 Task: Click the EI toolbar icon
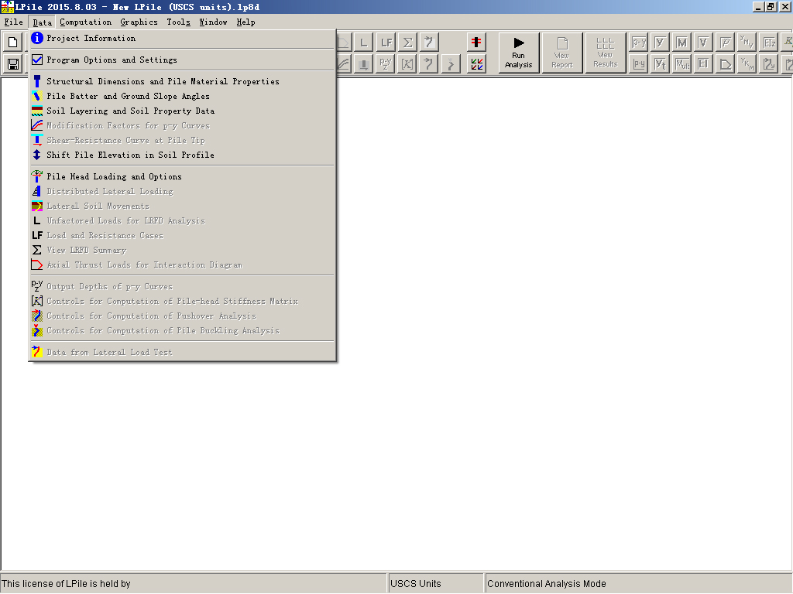[703, 64]
